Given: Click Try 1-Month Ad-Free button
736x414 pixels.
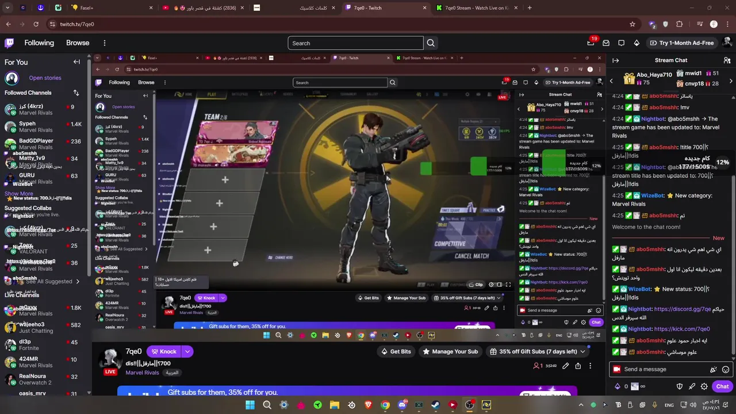Looking at the screenshot, I should (x=681, y=43).
